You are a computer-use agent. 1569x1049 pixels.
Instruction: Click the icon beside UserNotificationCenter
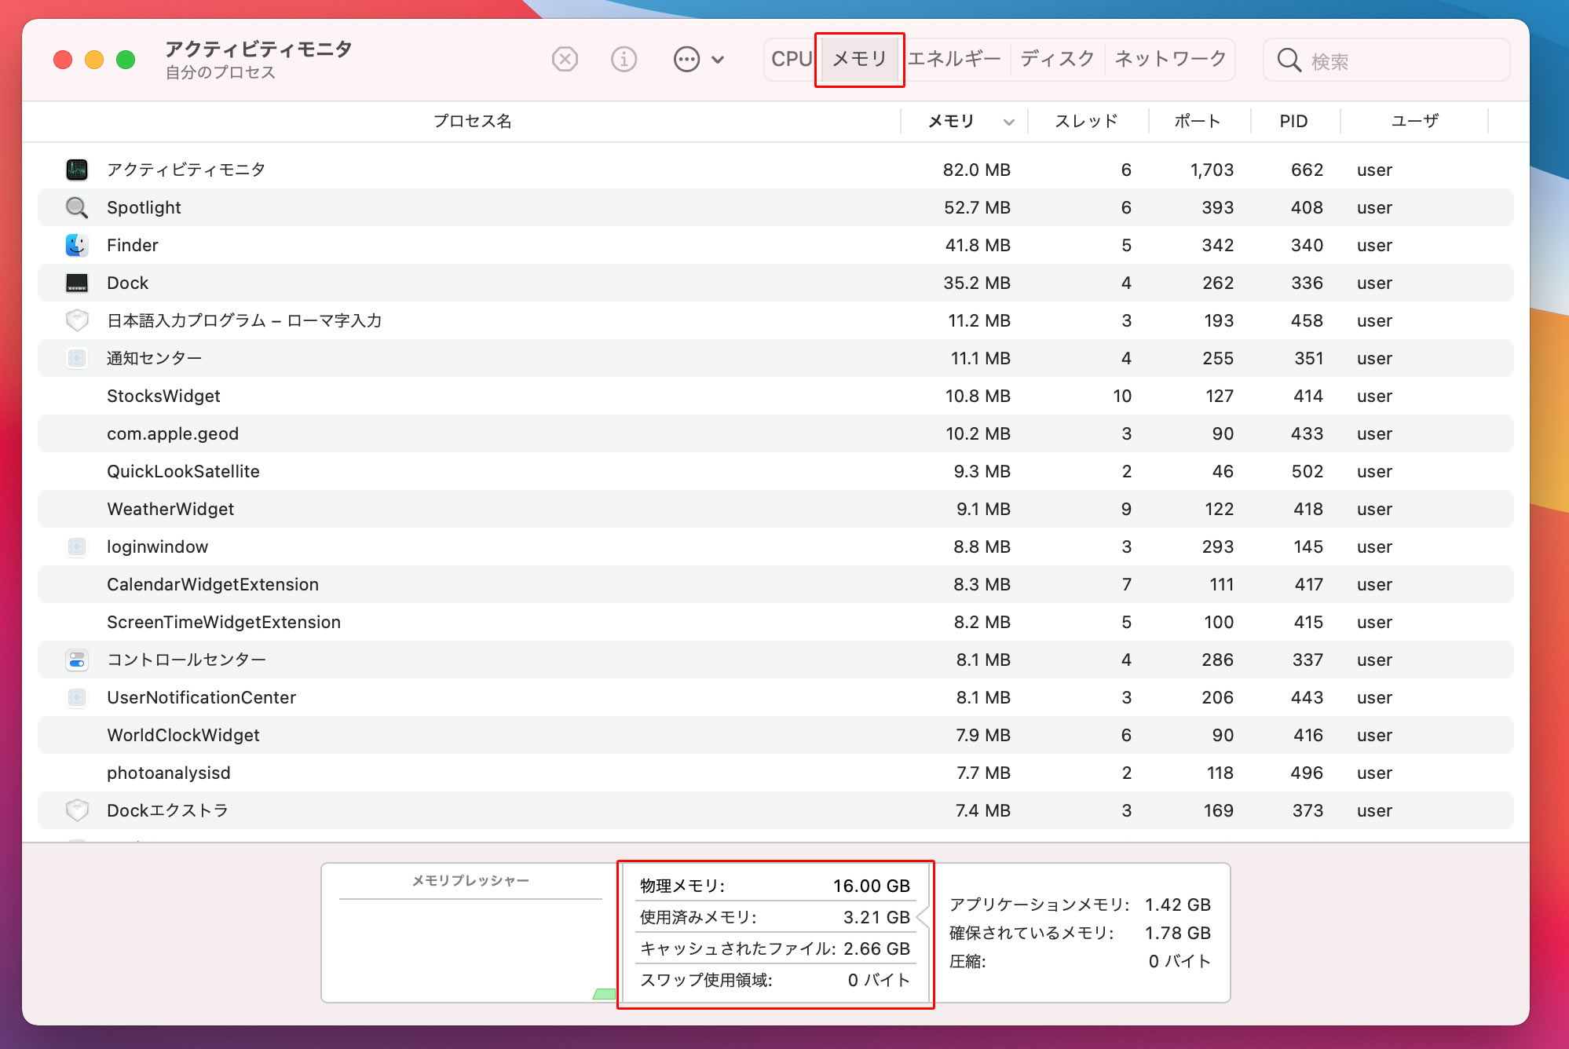pyautogui.click(x=77, y=697)
